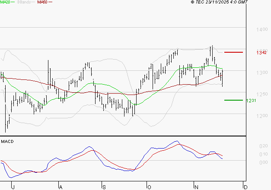
Task: Click the MA50 legend label
Action: pyautogui.click(x=42, y=2)
